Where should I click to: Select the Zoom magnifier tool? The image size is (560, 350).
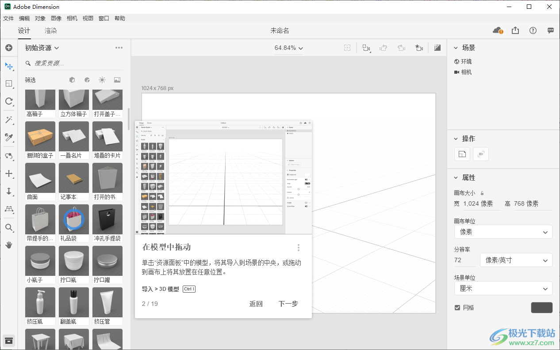pyautogui.click(x=9, y=227)
